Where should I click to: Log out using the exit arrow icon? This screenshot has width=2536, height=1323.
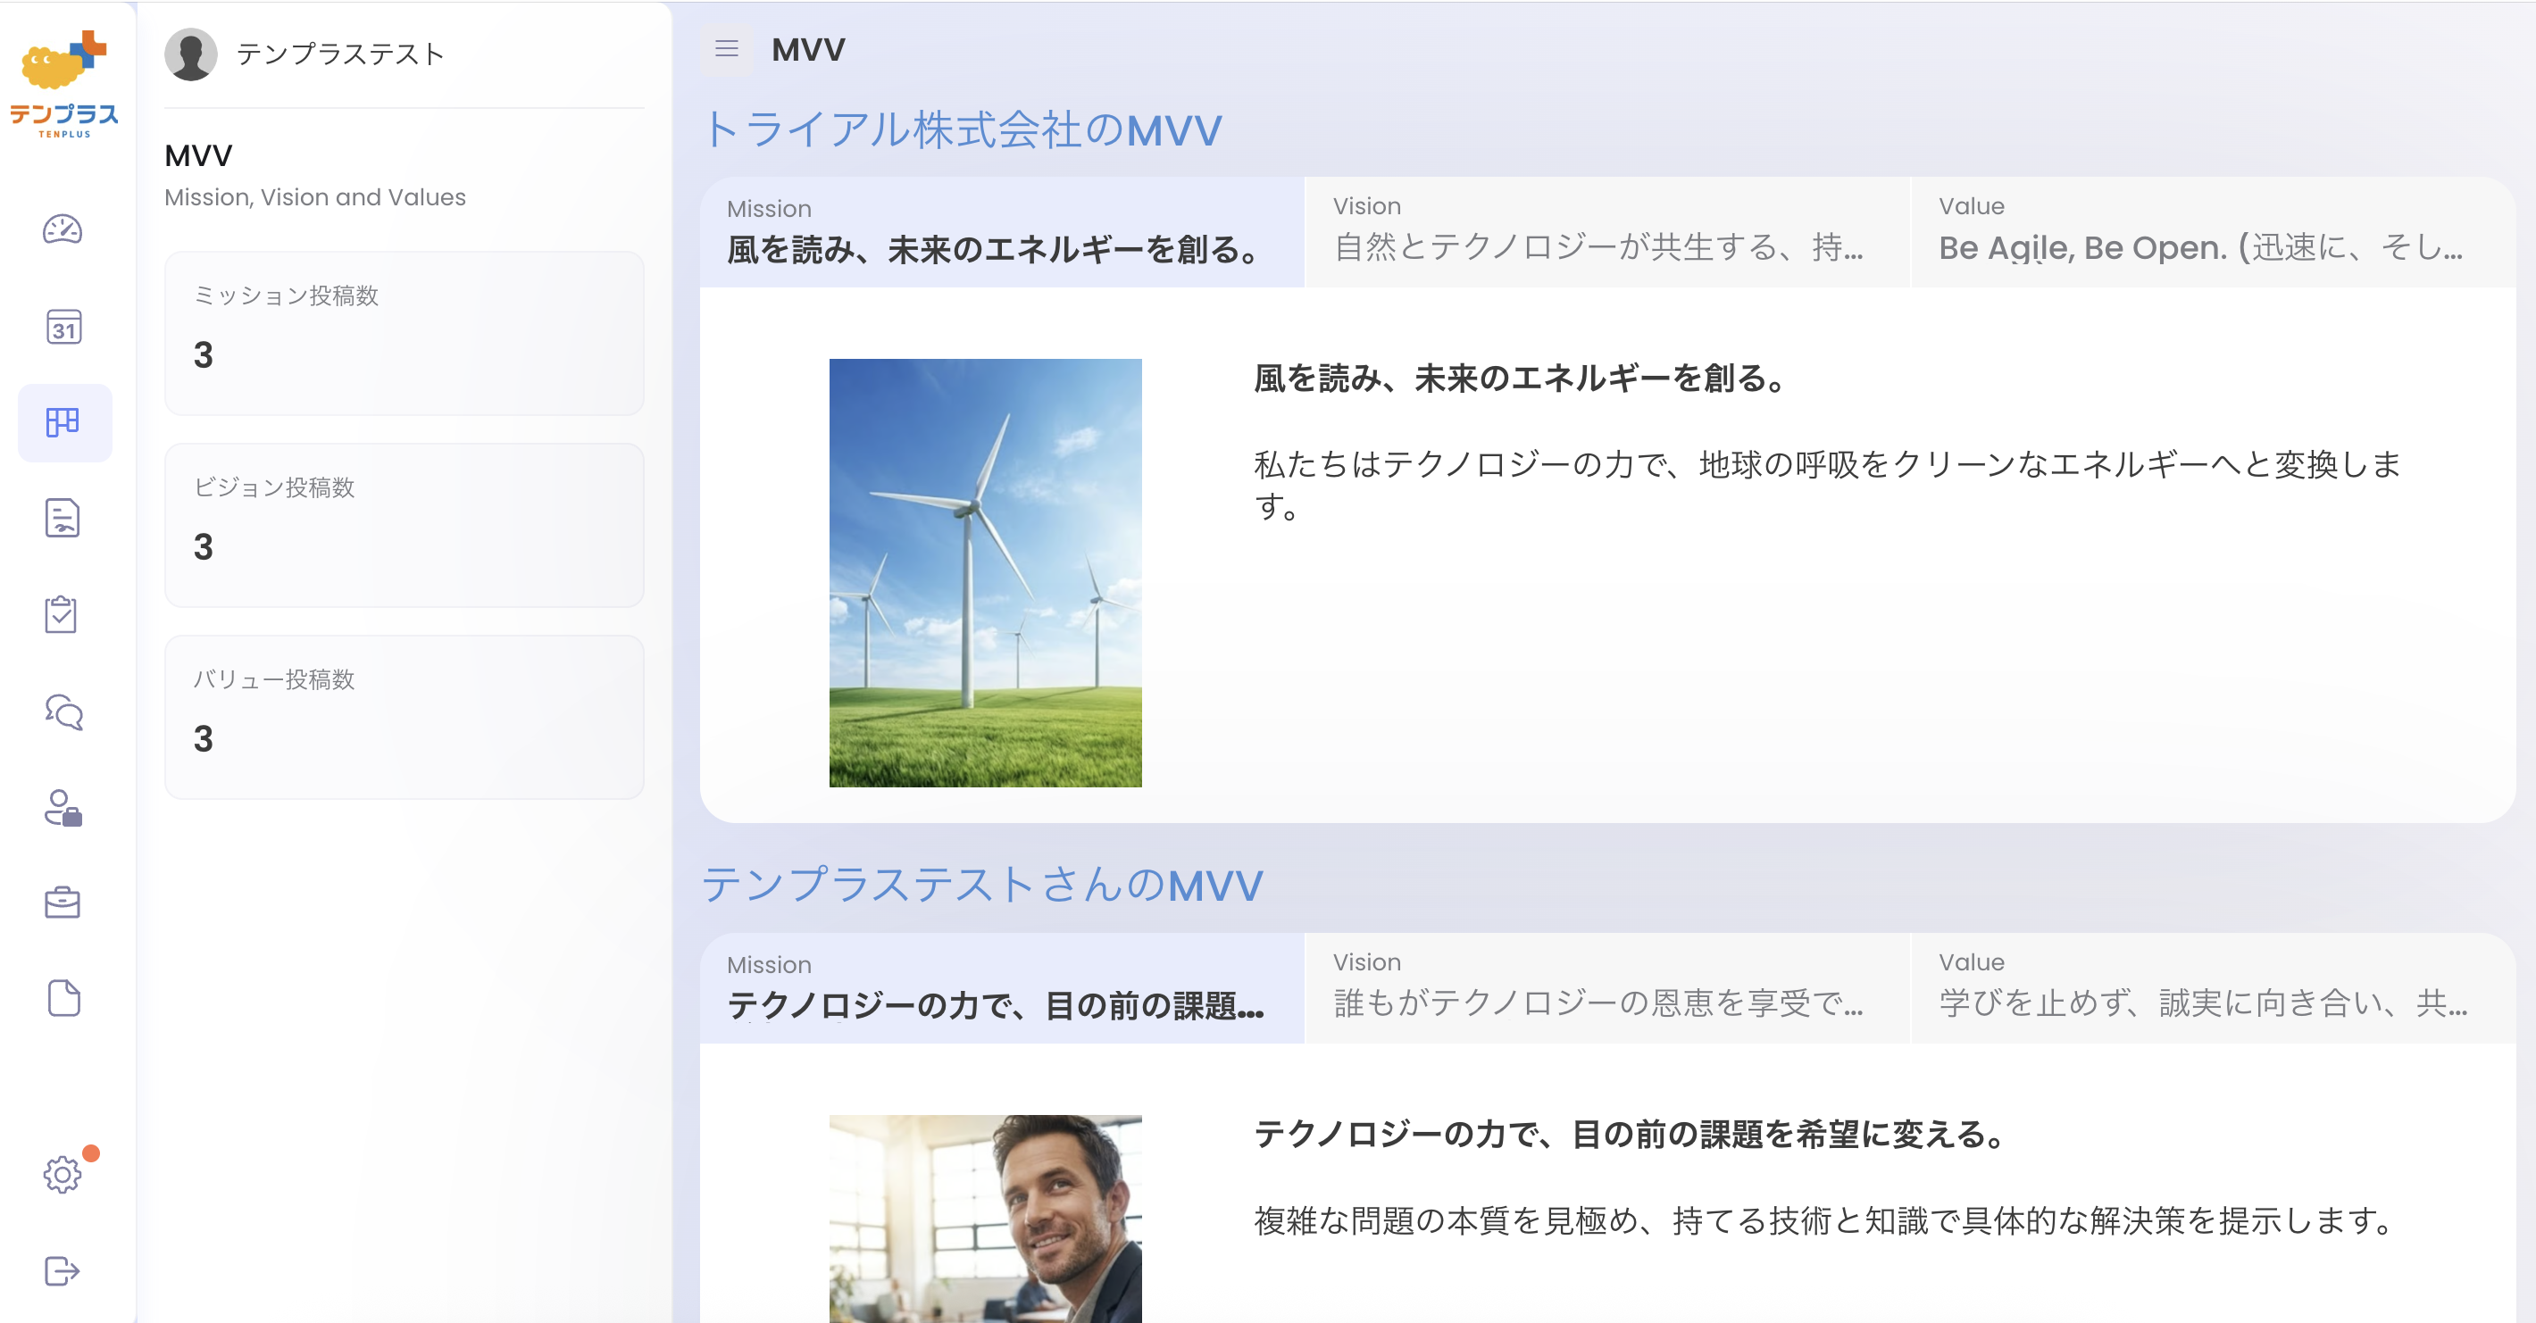click(63, 1272)
